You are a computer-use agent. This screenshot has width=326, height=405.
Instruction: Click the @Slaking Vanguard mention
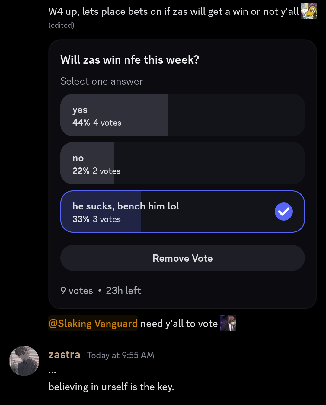(x=93, y=324)
